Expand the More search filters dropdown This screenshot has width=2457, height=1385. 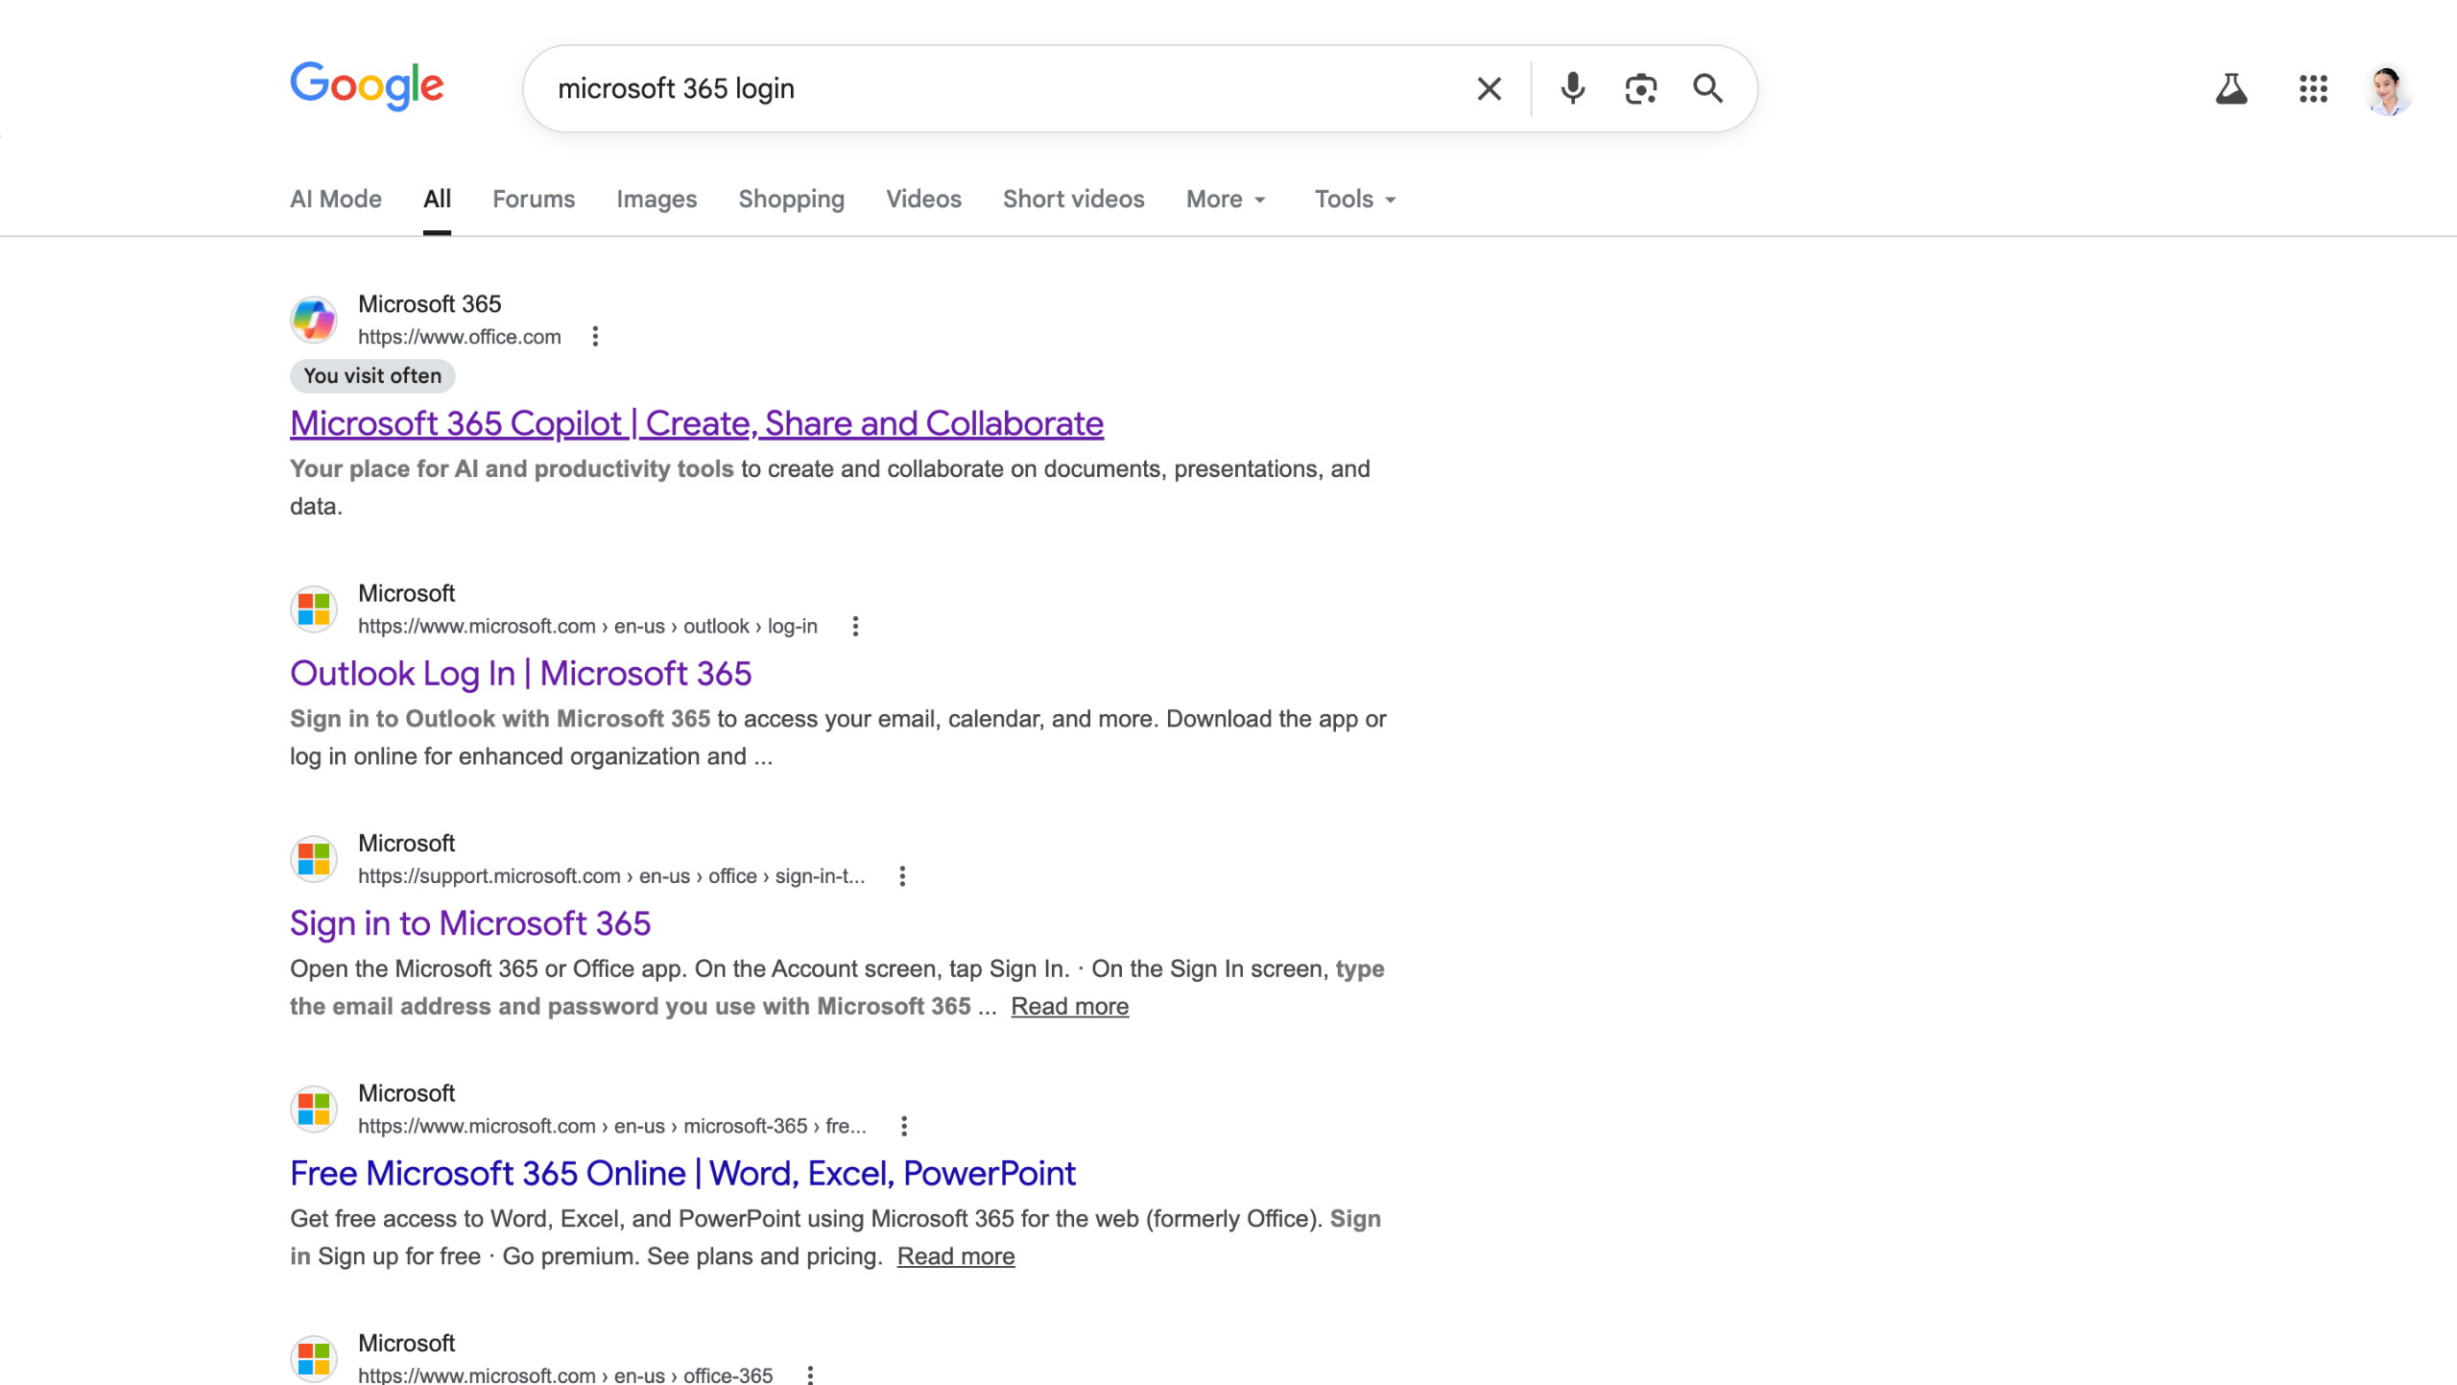1226,200
